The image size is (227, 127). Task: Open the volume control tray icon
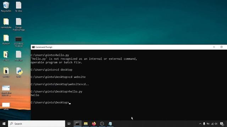point(216,124)
